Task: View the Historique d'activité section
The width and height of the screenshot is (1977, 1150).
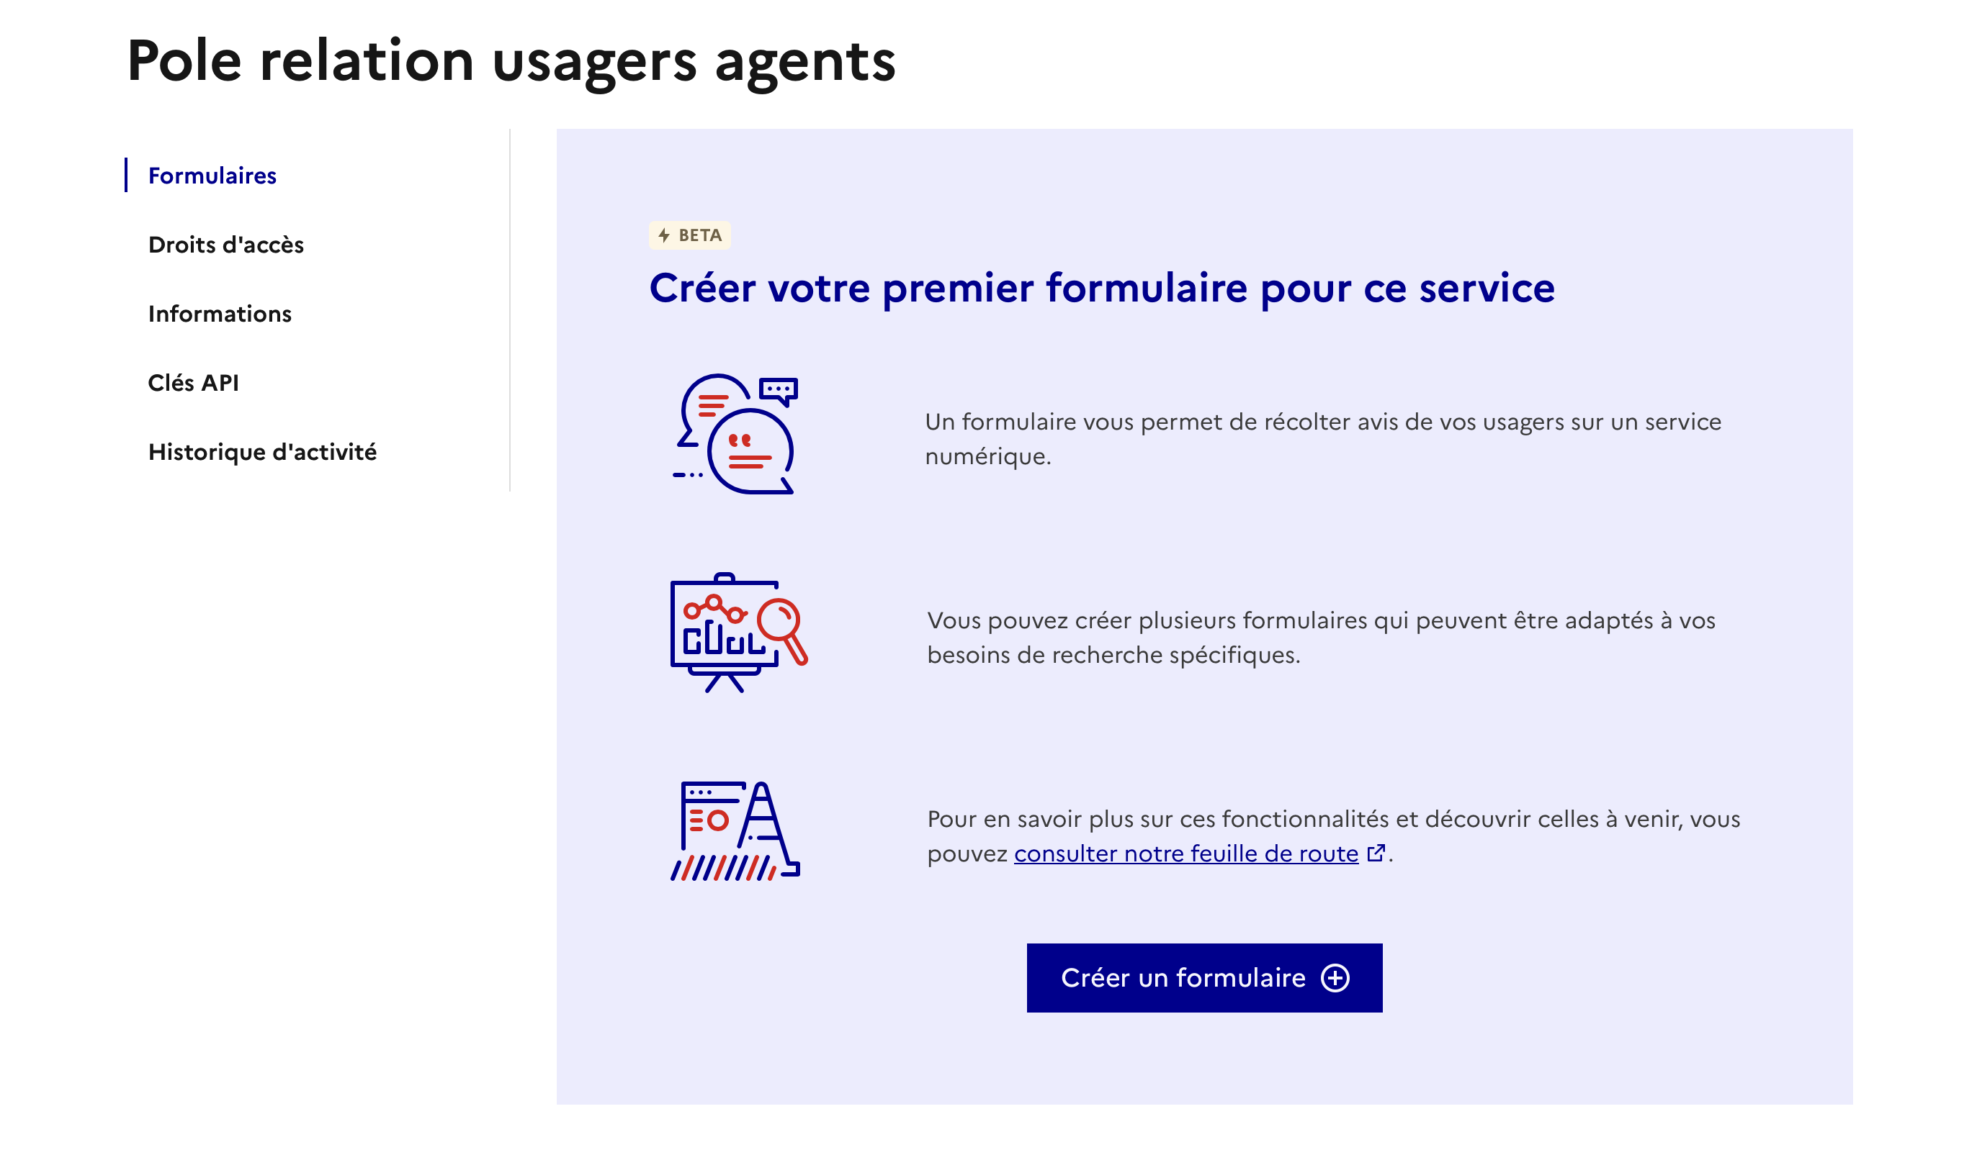Action: tap(262, 451)
